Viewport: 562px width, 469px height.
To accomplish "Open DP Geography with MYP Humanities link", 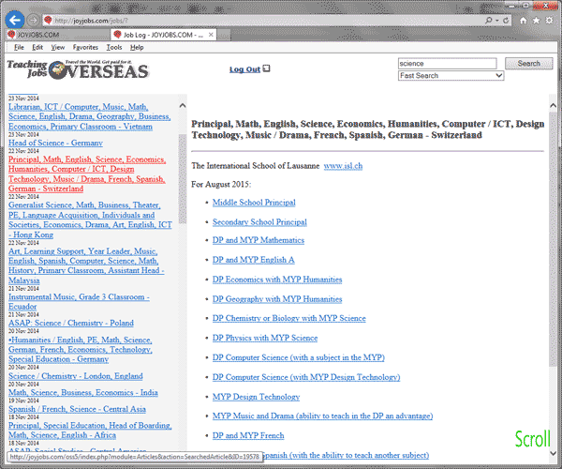I will point(277,299).
